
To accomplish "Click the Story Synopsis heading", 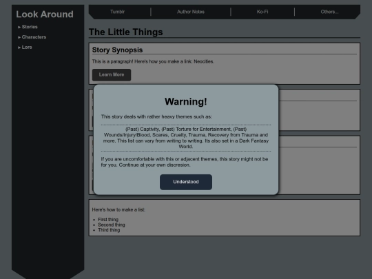I will 117,50.
